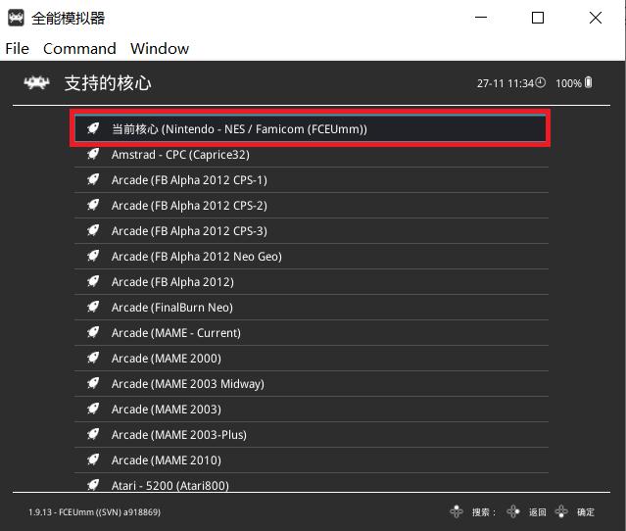Click rocket icon of Arcade (FinalBurn Neo)
Image resolution: width=626 pixels, height=531 pixels.
click(93, 307)
